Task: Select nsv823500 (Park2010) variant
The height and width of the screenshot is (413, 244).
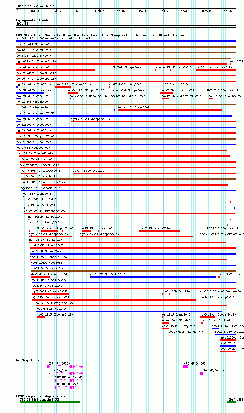Action: pyautogui.click(x=225, y=96)
